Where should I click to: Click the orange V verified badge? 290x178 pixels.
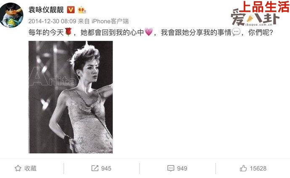pos(71,10)
